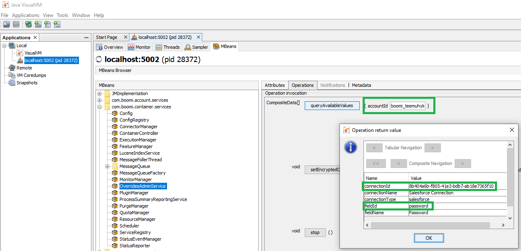Add a JMX connection from the toolbar
The width and height of the screenshot is (521, 251).
click(x=38, y=24)
